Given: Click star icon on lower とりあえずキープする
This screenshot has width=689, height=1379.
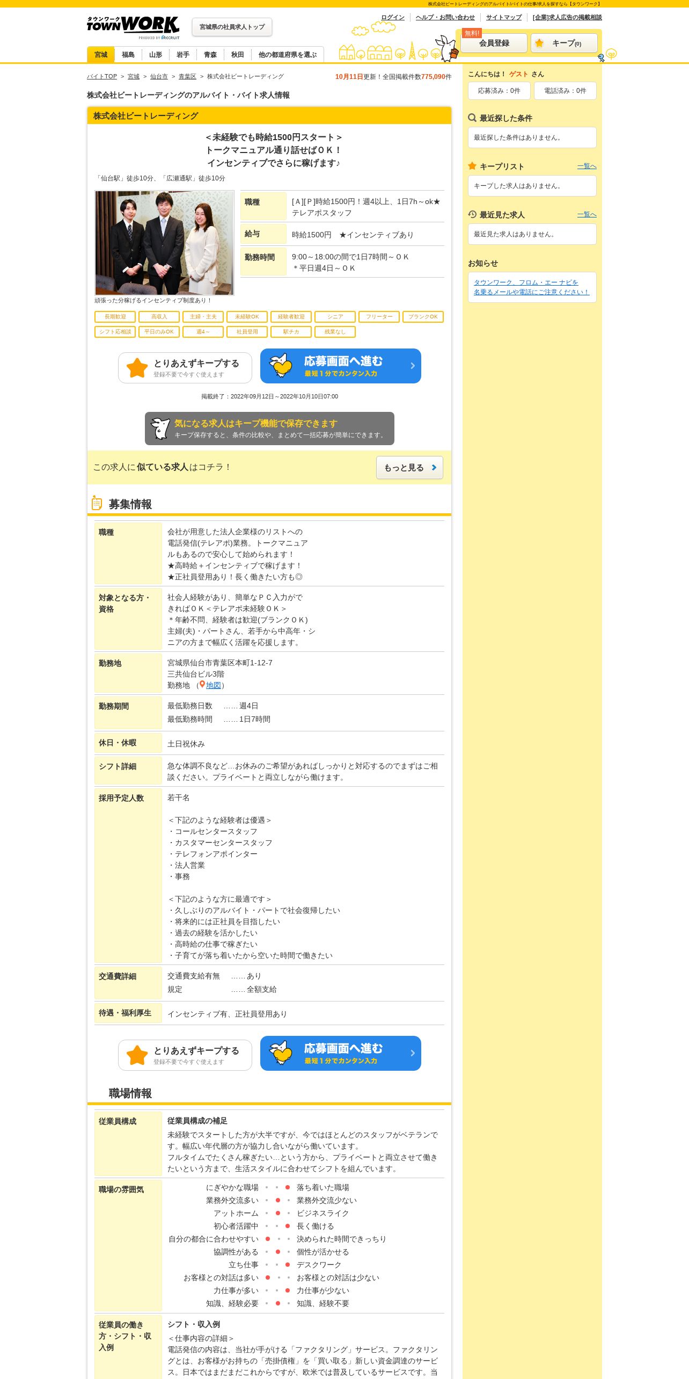Looking at the screenshot, I should pos(137,1055).
